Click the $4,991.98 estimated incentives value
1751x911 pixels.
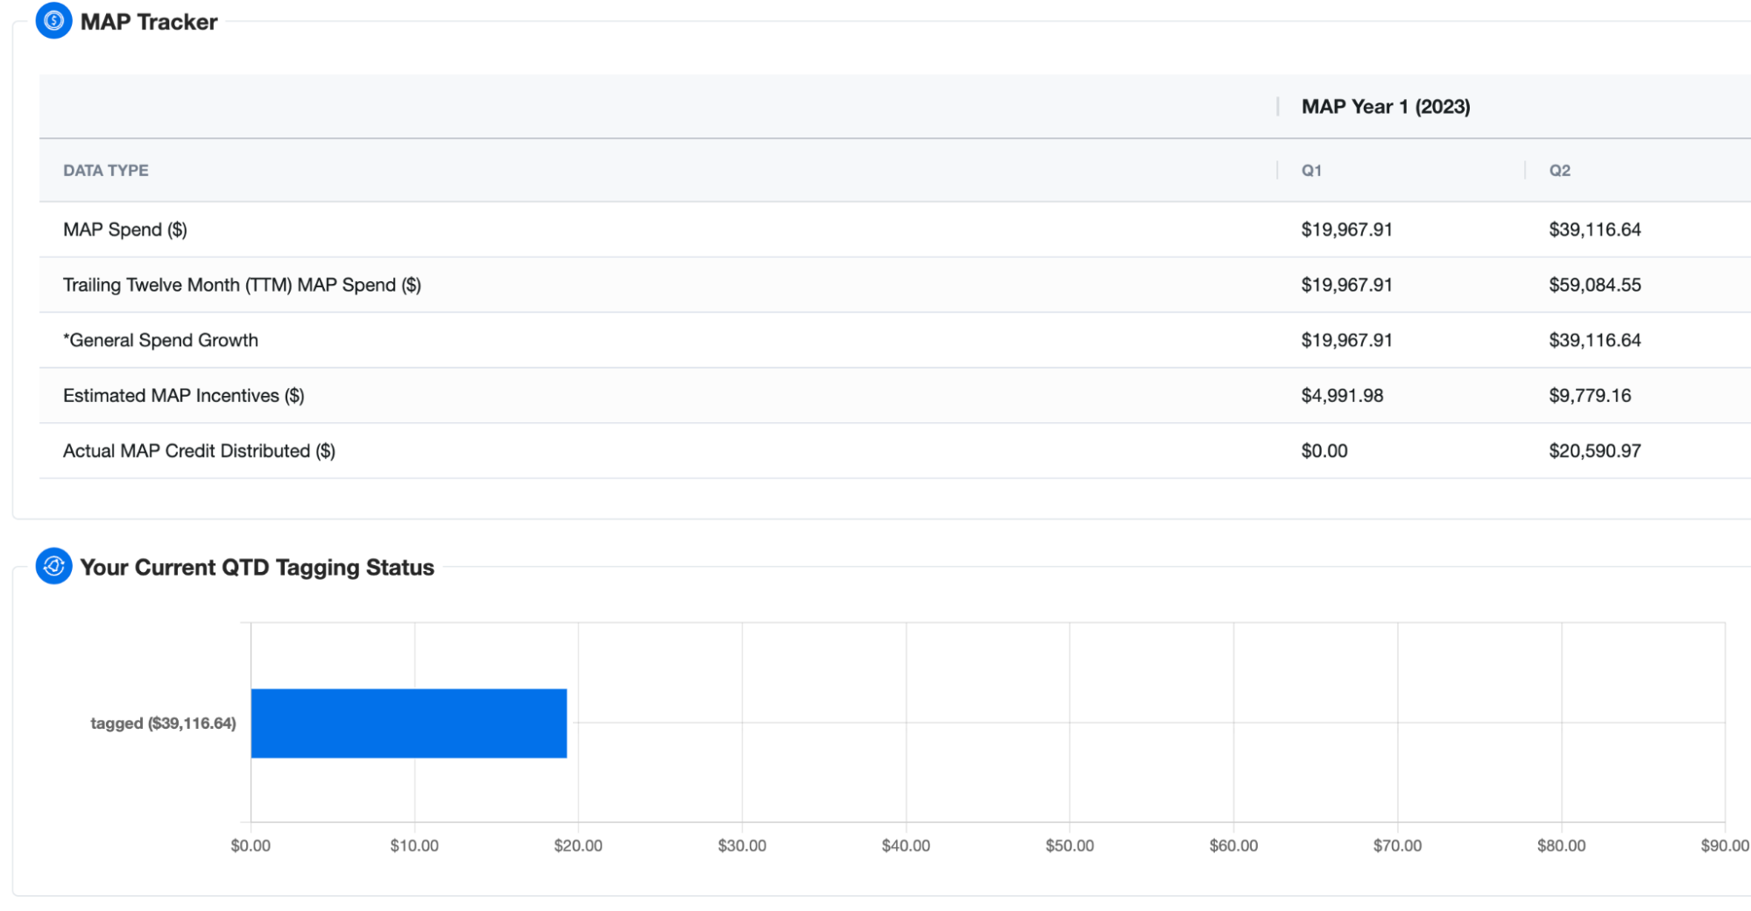point(1342,395)
